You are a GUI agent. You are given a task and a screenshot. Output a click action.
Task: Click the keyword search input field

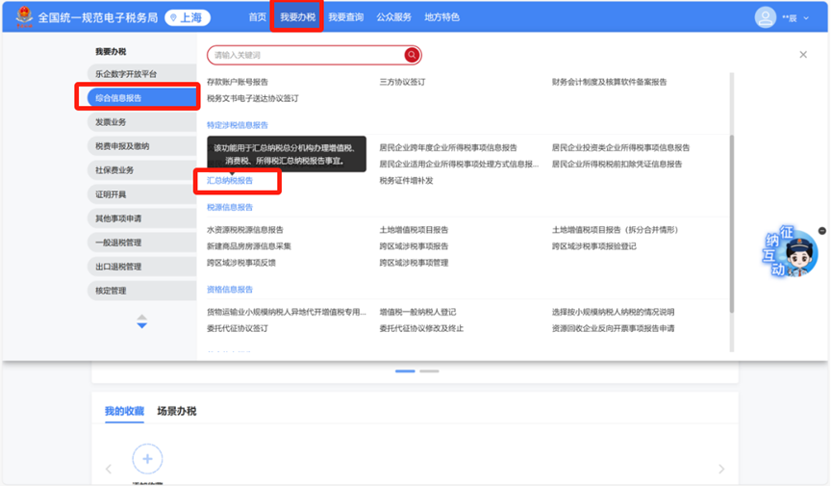pos(306,56)
